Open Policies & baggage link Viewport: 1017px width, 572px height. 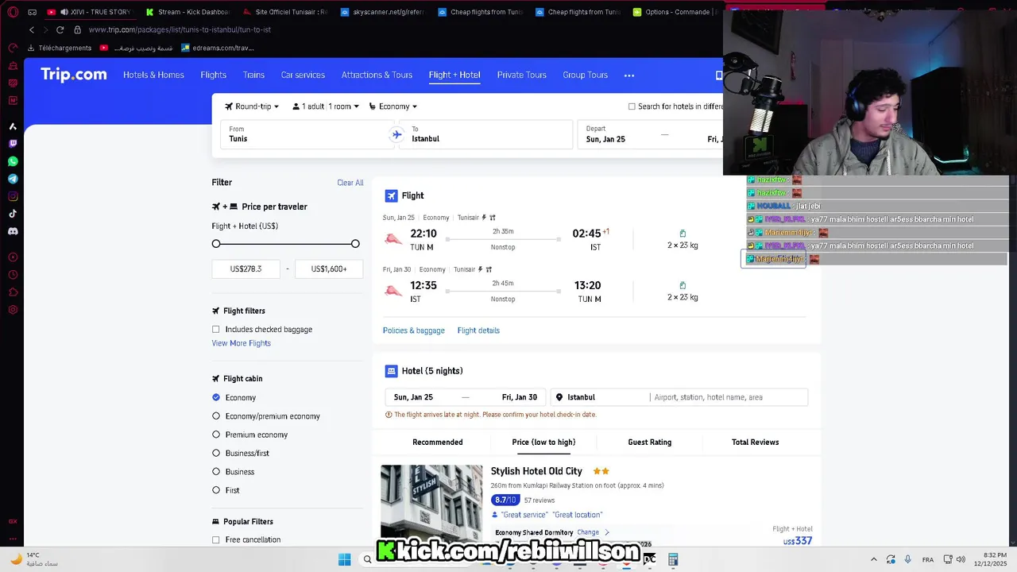click(413, 330)
